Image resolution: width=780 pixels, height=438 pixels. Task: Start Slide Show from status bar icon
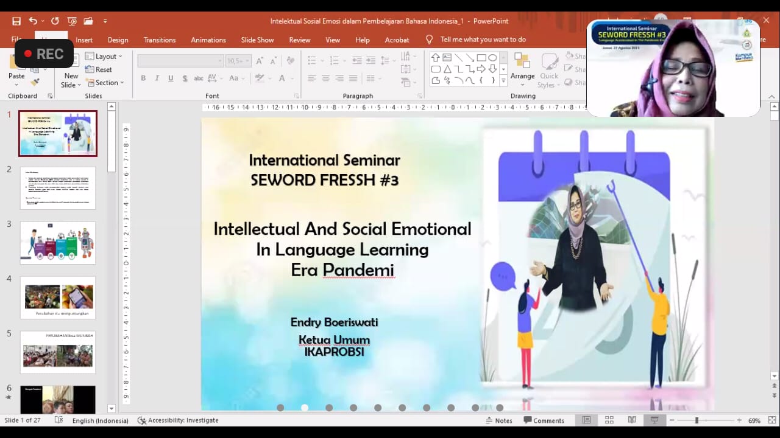(x=654, y=420)
